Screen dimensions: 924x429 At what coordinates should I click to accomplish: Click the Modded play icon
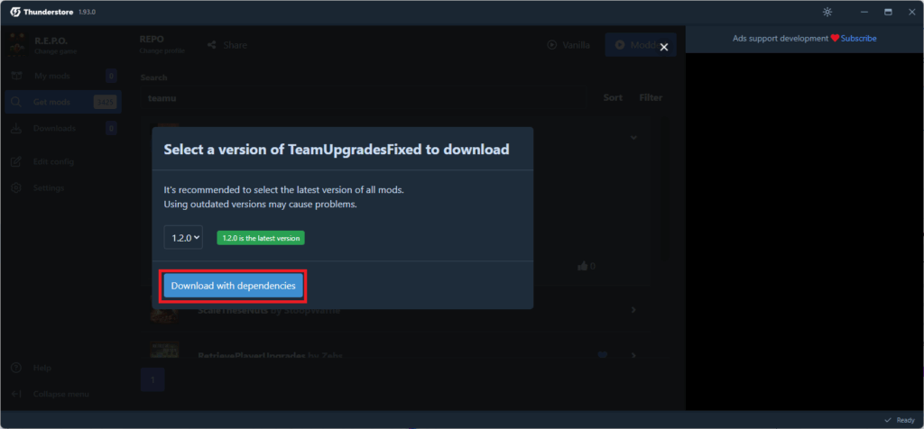[x=620, y=45]
